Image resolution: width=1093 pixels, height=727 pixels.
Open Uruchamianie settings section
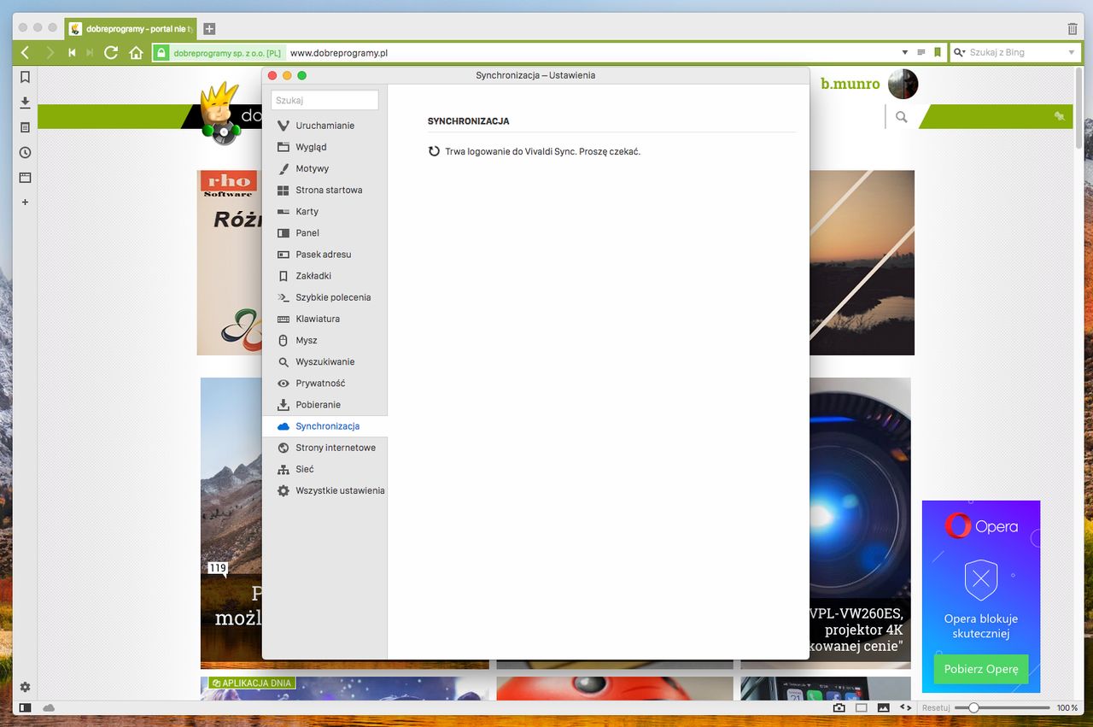(324, 126)
